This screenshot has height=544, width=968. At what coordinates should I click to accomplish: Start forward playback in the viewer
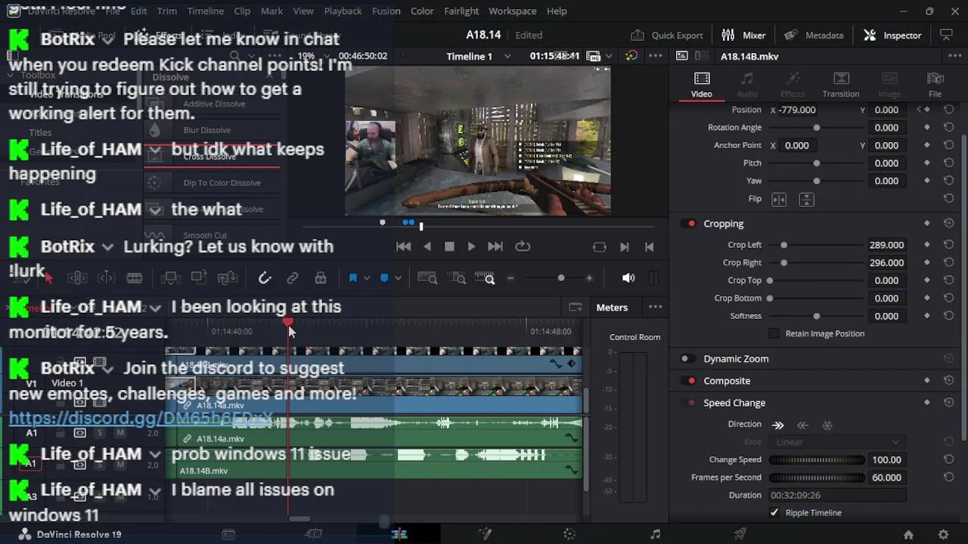coord(471,246)
